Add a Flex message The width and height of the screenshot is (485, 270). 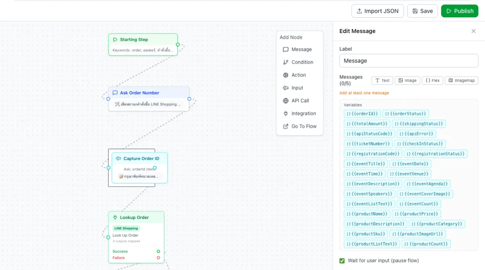pos(433,81)
